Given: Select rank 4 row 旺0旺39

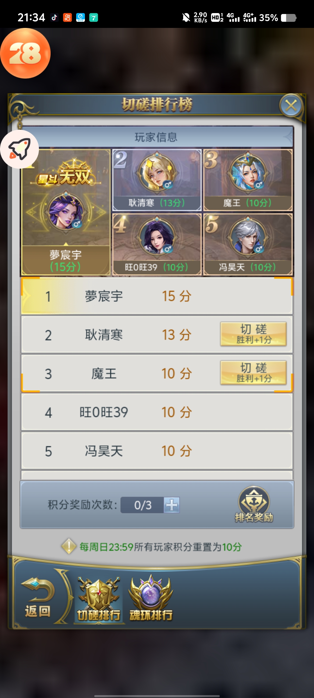Looking at the screenshot, I should click(x=157, y=412).
